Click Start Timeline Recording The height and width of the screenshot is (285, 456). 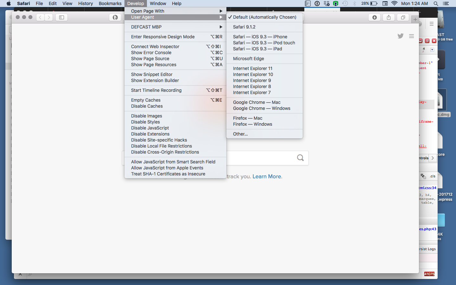click(x=175, y=90)
